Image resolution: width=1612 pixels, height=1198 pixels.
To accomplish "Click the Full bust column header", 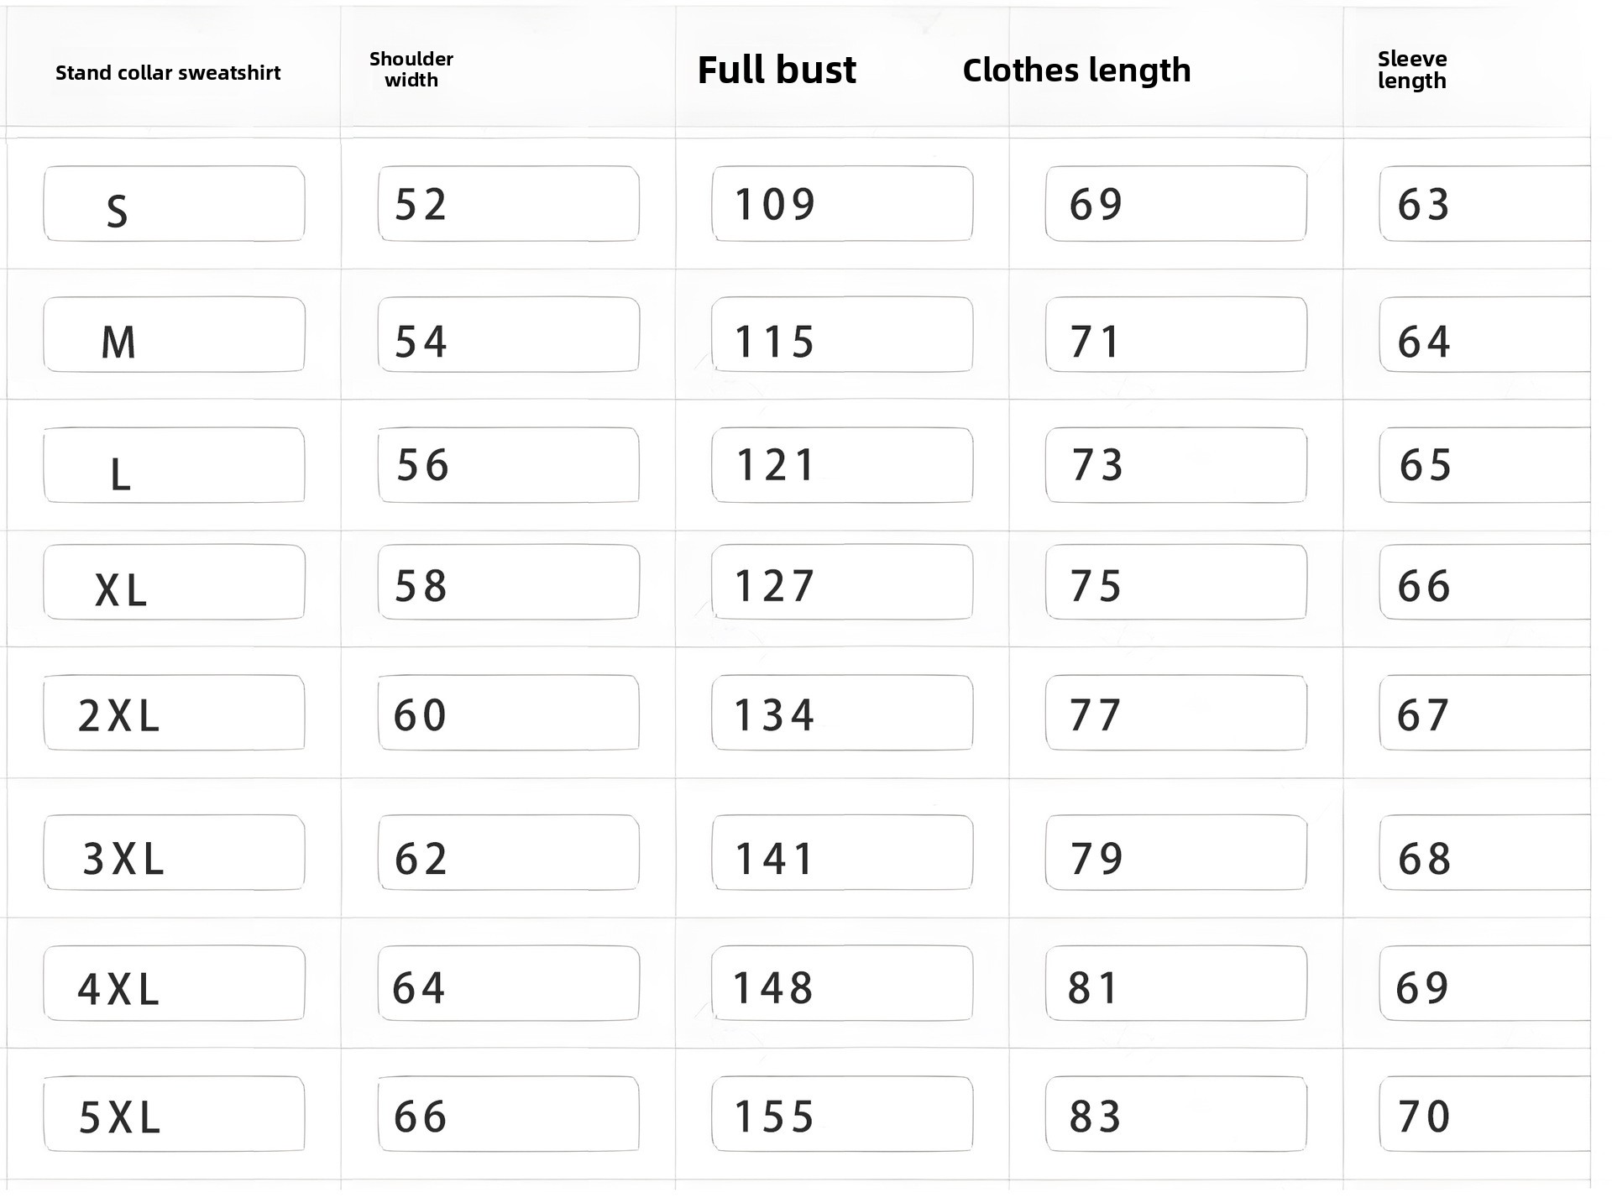I will pos(777,70).
